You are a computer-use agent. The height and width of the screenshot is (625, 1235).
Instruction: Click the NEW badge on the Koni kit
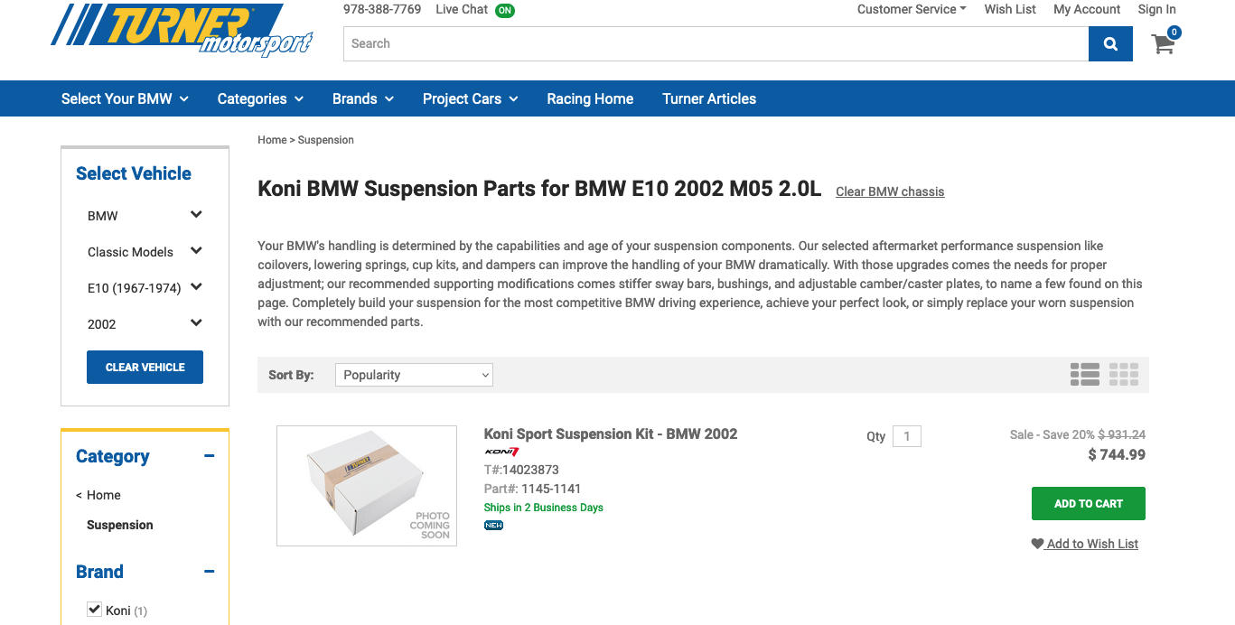pyautogui.click(x=493, y=524)
